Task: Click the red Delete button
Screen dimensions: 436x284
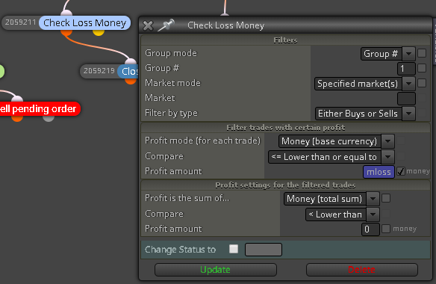Action: tap(362, 270)
